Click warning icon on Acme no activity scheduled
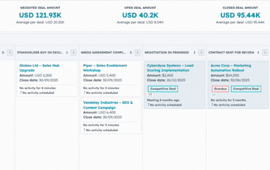The height and width of the screenshot is (170, 270). (212, 105)
